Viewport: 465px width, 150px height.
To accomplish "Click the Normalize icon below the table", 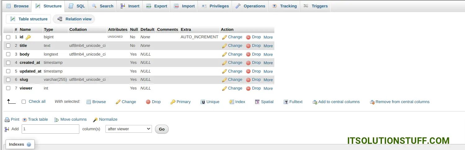I will [95, 120].
